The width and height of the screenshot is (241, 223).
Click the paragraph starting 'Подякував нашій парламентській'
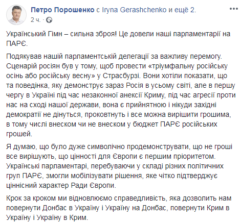[x=121, y=95]
